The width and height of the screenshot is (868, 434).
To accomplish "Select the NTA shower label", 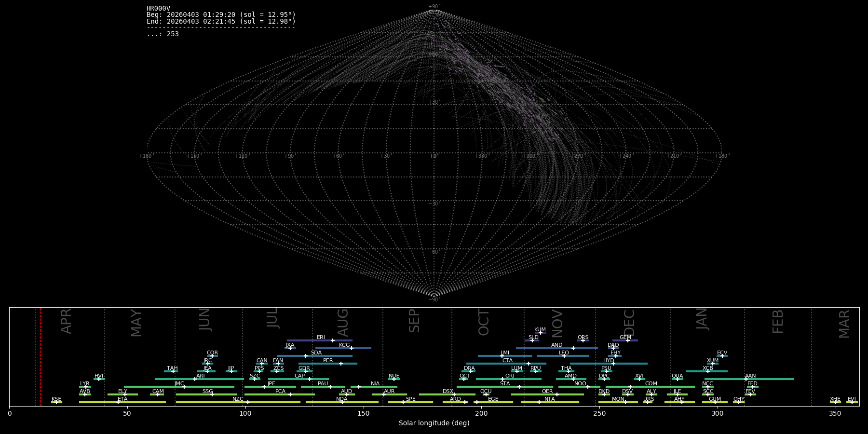I will coord(549,399).
